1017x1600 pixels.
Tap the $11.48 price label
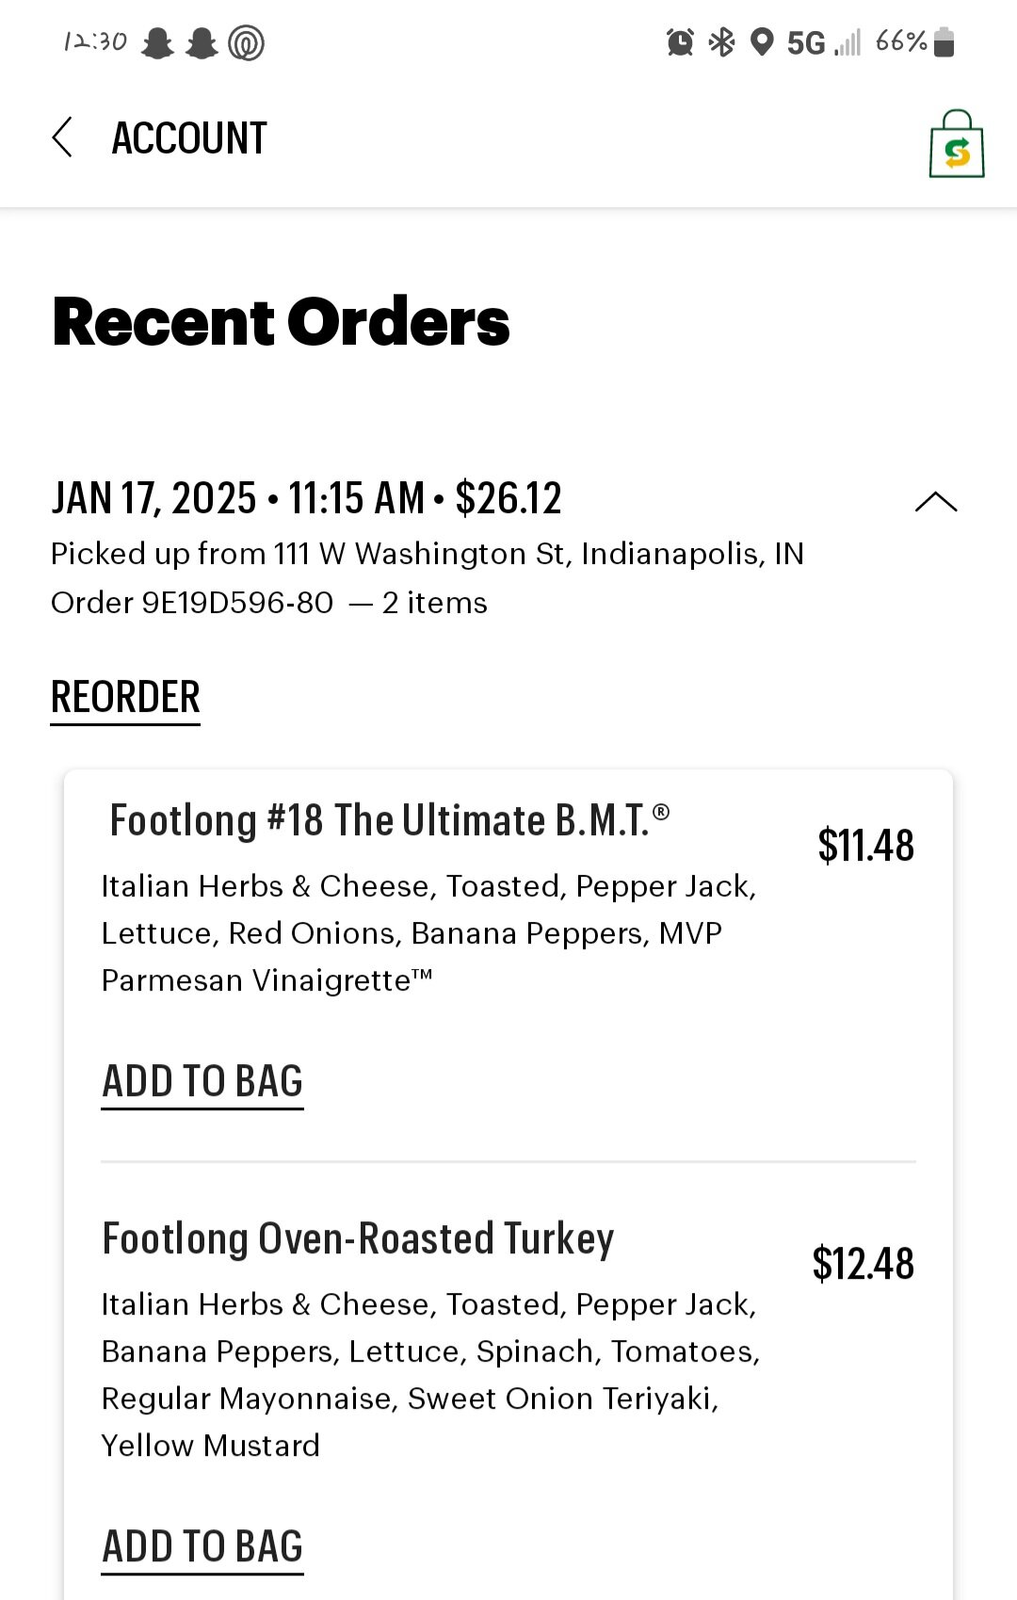click(865, 845)
